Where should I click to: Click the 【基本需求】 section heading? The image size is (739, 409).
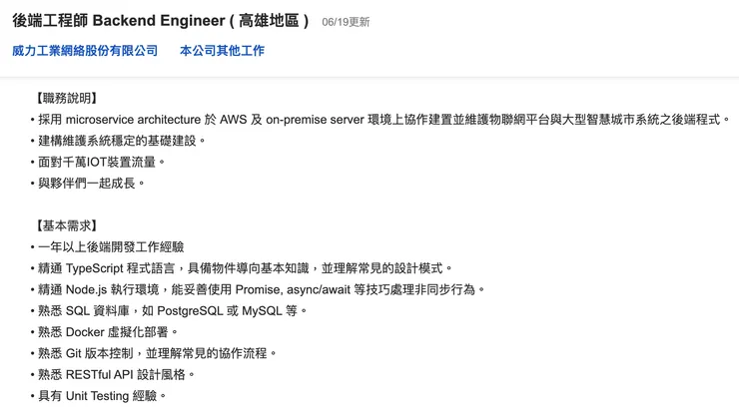[65, 225]
